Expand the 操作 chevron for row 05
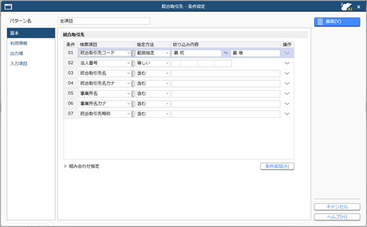 pyautogui.click(x=287, y=94)
